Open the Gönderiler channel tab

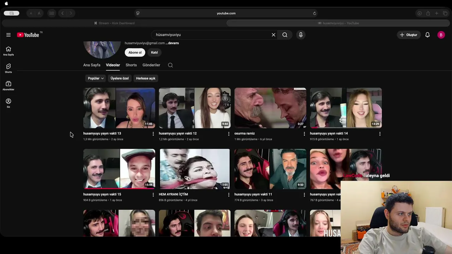tap(151, 65)
